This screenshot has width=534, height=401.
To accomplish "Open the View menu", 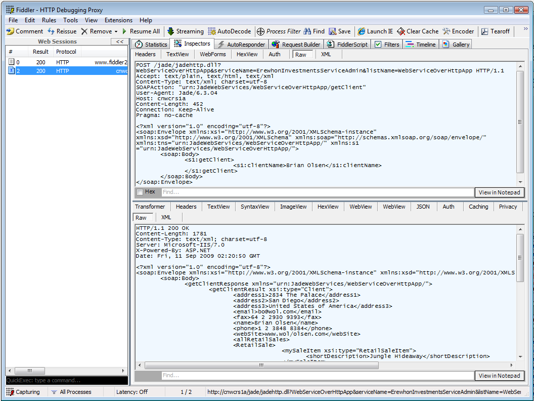I will (91, 20).
